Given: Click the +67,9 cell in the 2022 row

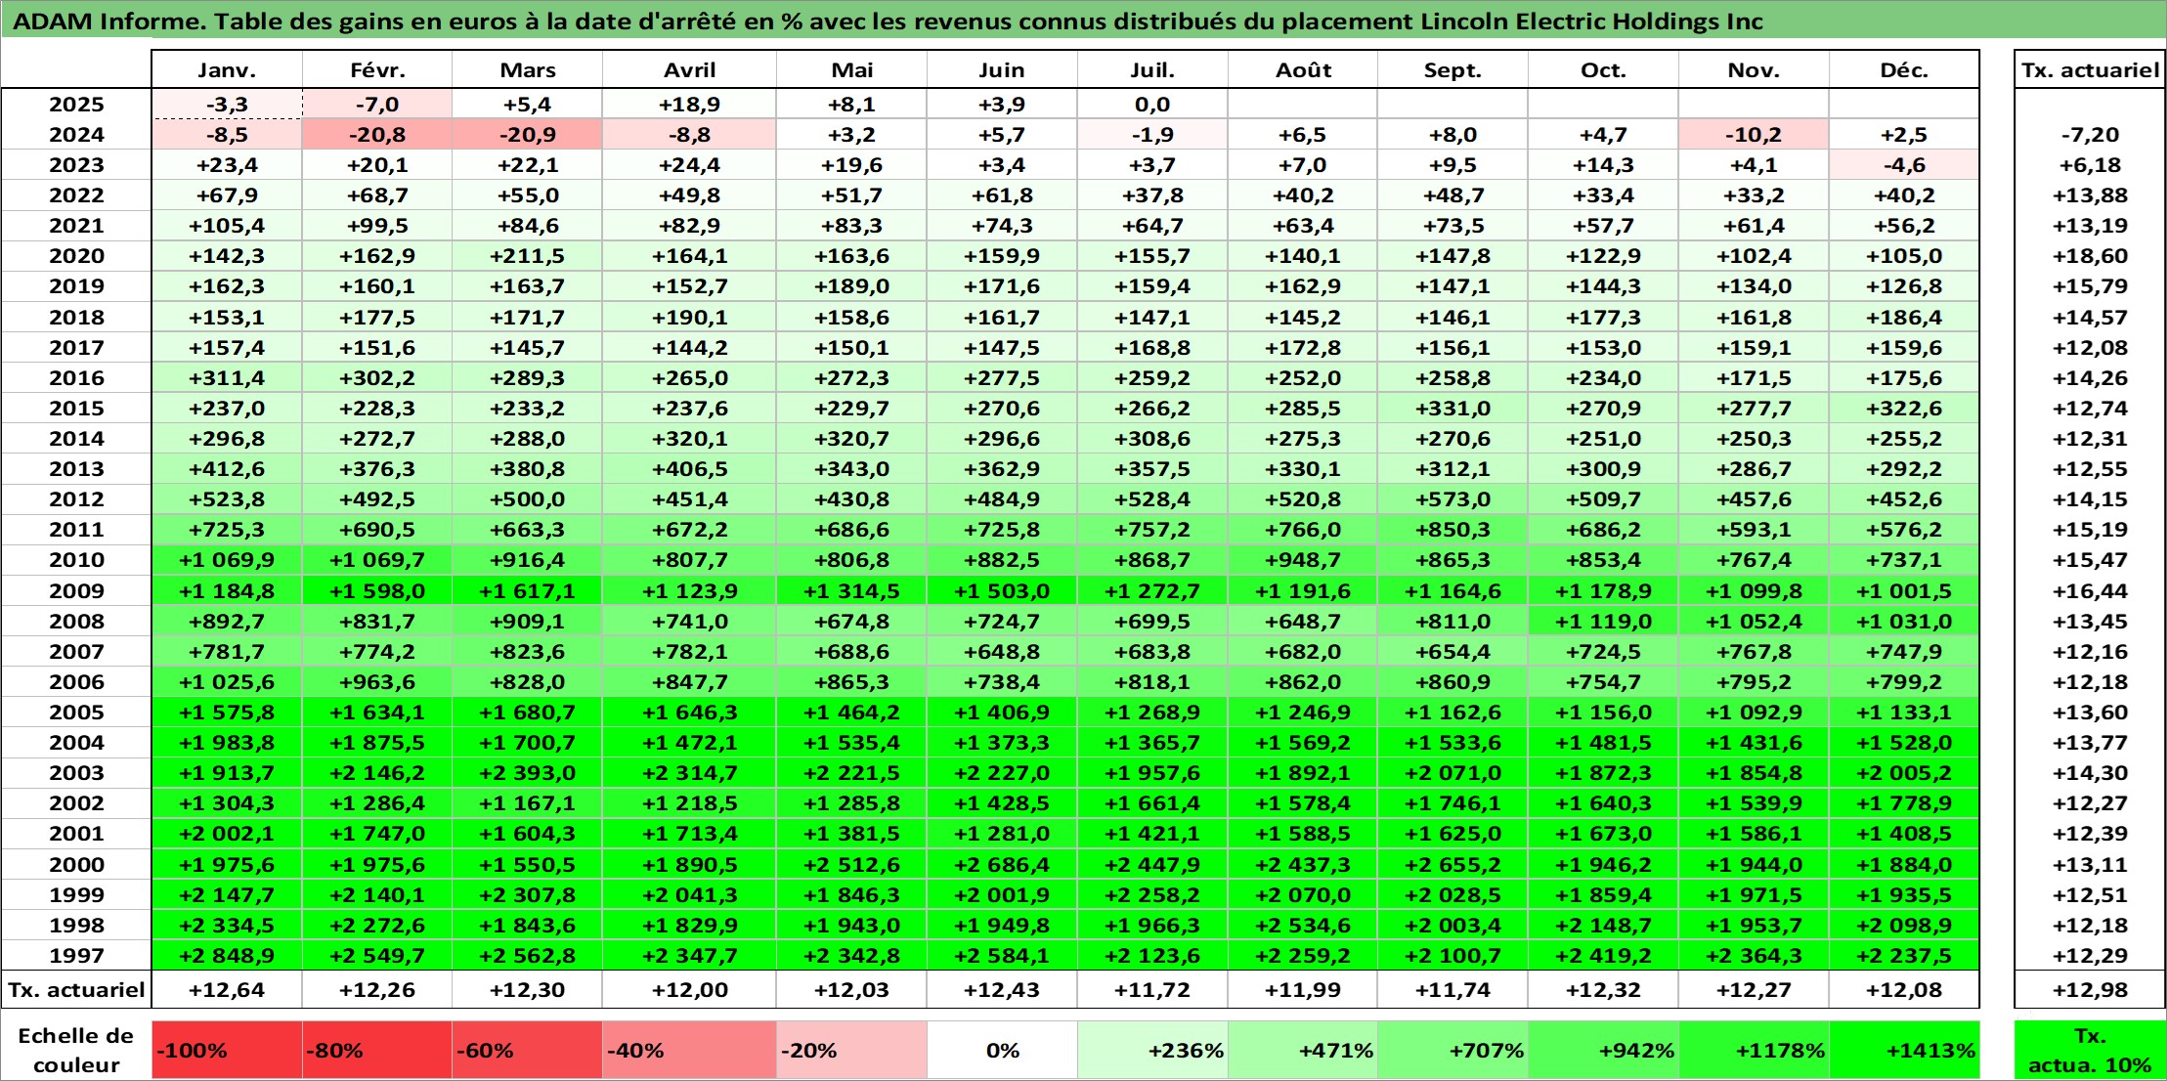Looking at the screenshot, I should point(227,195).
